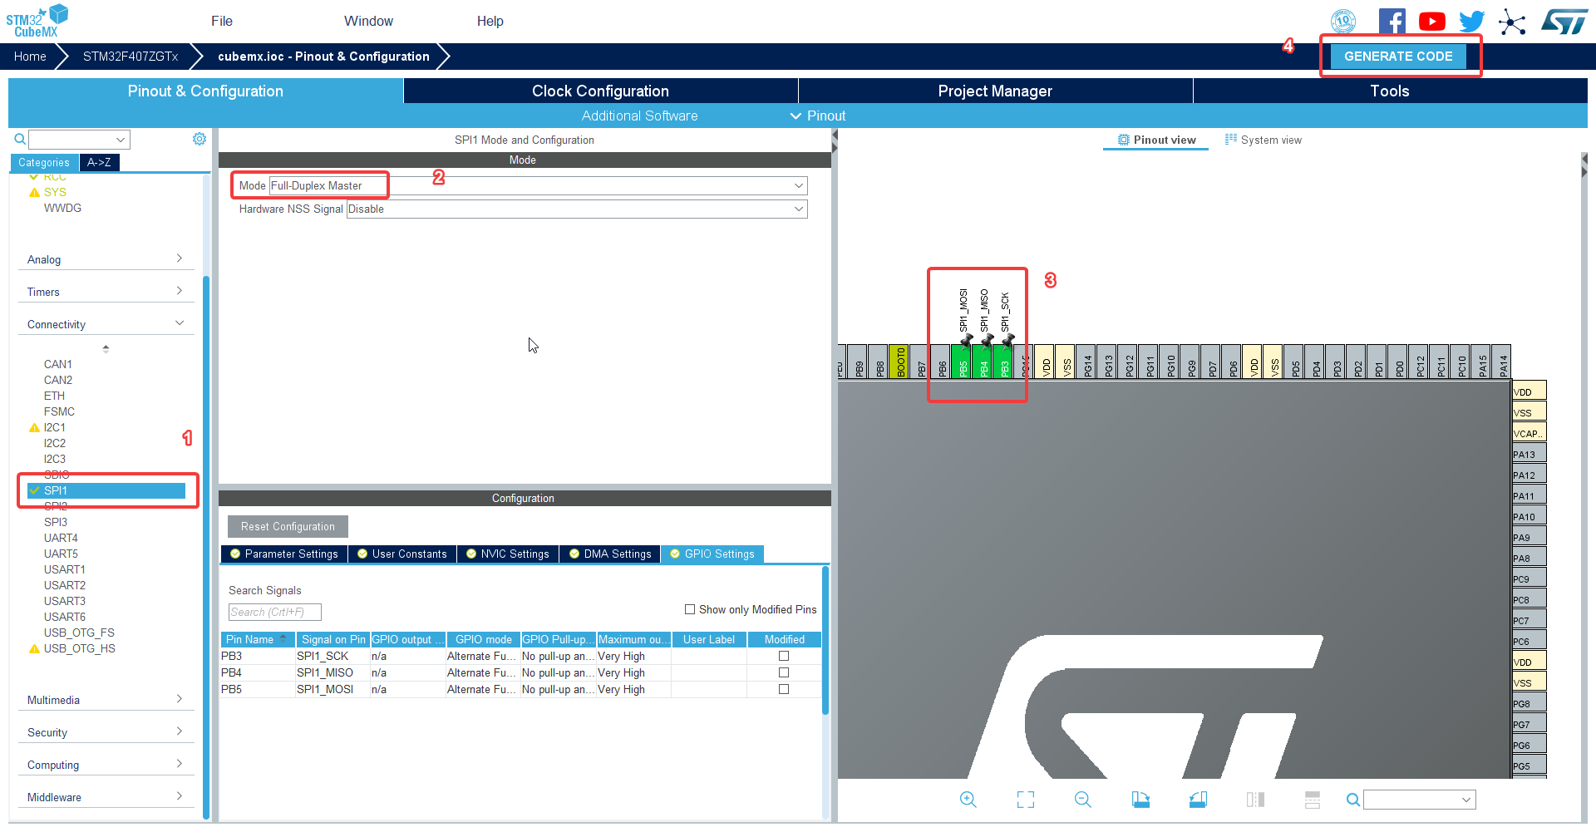
Task: Open the Parameter Settings tab
Action: click(284, 554)
